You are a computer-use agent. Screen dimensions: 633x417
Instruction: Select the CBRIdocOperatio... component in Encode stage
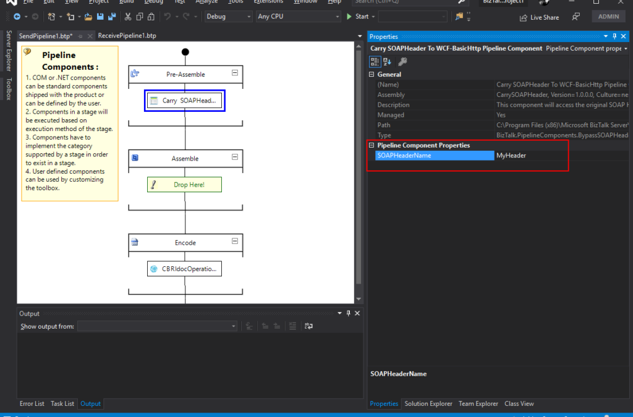184,269
